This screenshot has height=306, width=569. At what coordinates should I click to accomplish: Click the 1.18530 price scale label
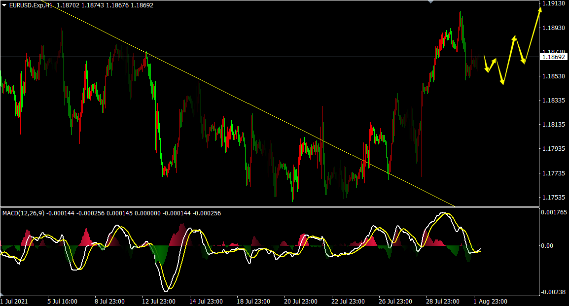click(553, 76)
